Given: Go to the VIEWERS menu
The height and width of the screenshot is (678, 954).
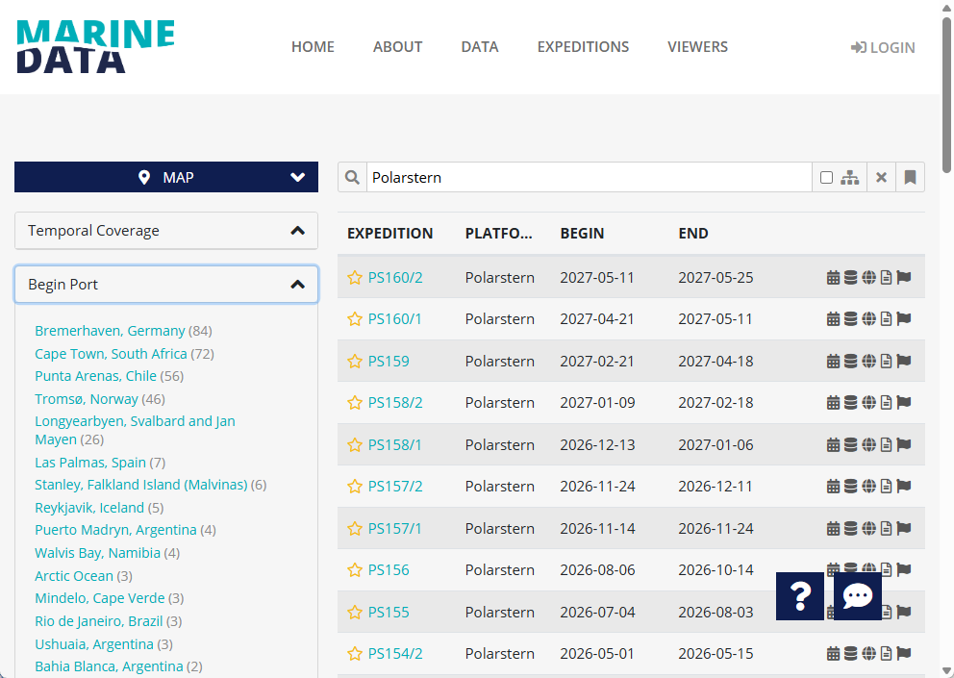Looking at the screenshot, I should tap(697, 47).
